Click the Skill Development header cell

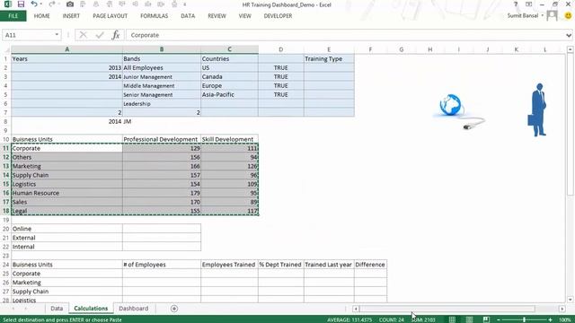(229, 139)
